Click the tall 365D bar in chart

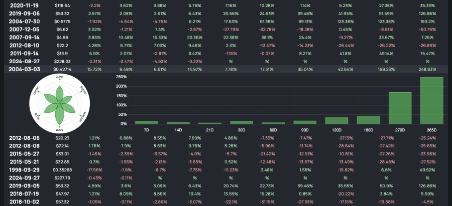[431, 100]
